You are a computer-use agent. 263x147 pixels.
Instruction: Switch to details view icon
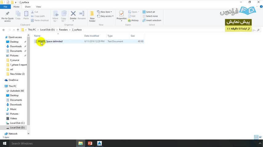256,137
